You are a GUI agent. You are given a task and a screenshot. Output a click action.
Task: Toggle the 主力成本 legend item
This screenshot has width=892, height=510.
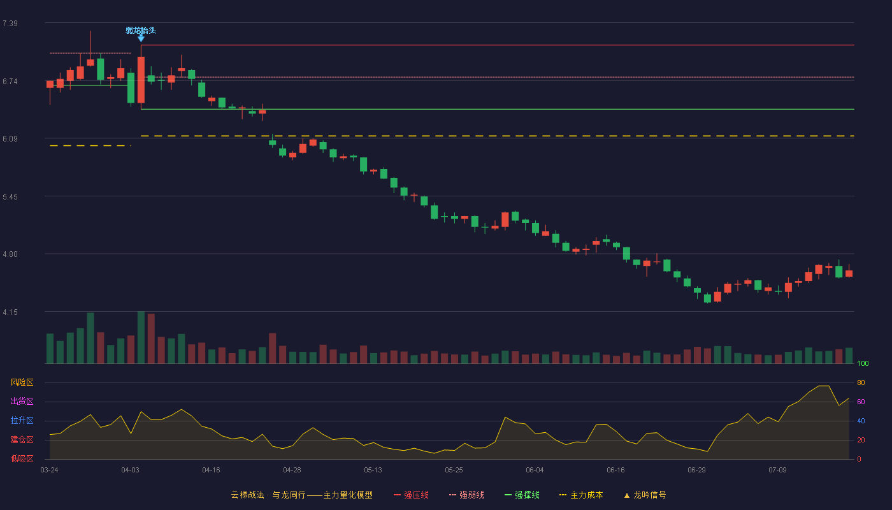pos(581,495)
